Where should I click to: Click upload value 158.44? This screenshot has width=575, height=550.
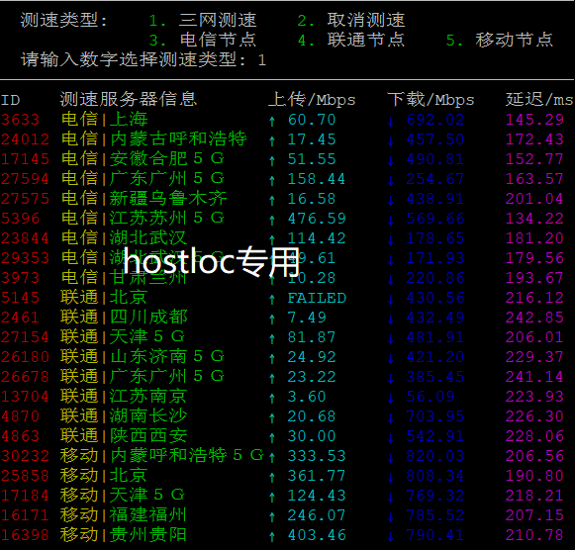(x=317, y=179)
